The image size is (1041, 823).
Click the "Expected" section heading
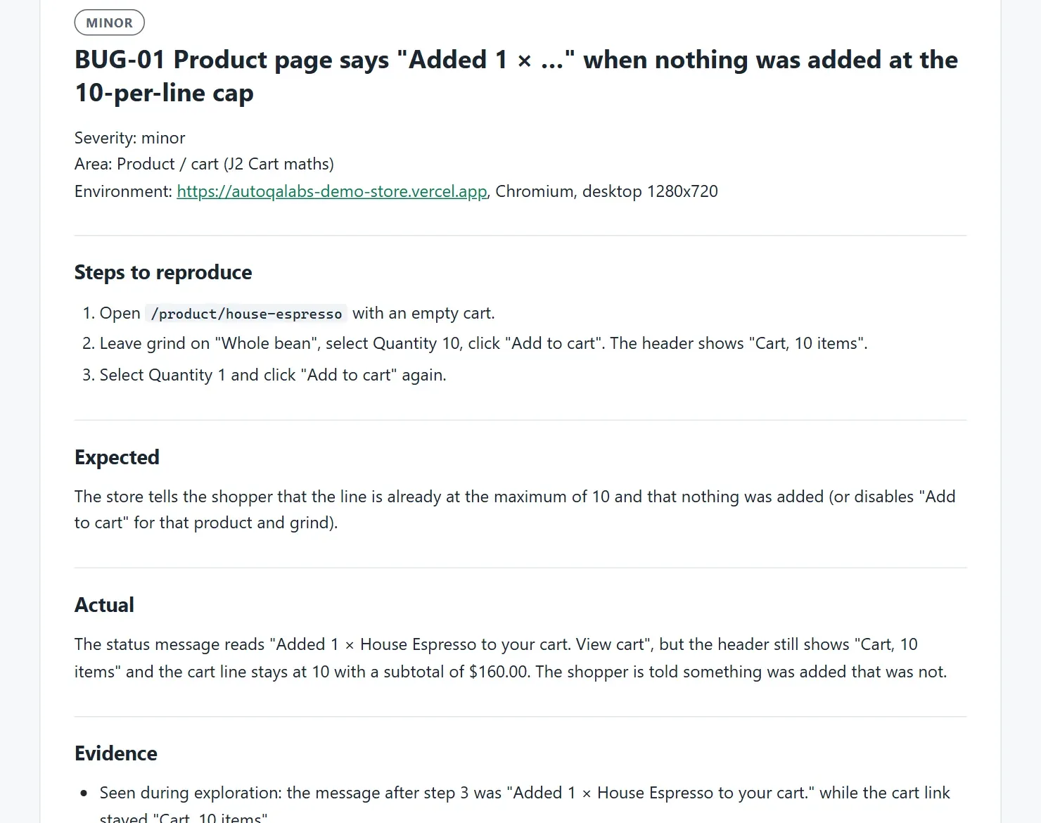point(117,457)
